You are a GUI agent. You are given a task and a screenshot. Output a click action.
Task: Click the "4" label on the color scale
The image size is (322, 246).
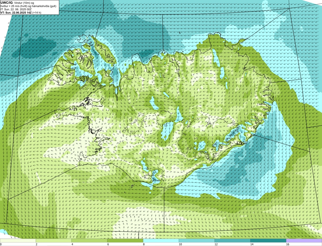(72, 244)
